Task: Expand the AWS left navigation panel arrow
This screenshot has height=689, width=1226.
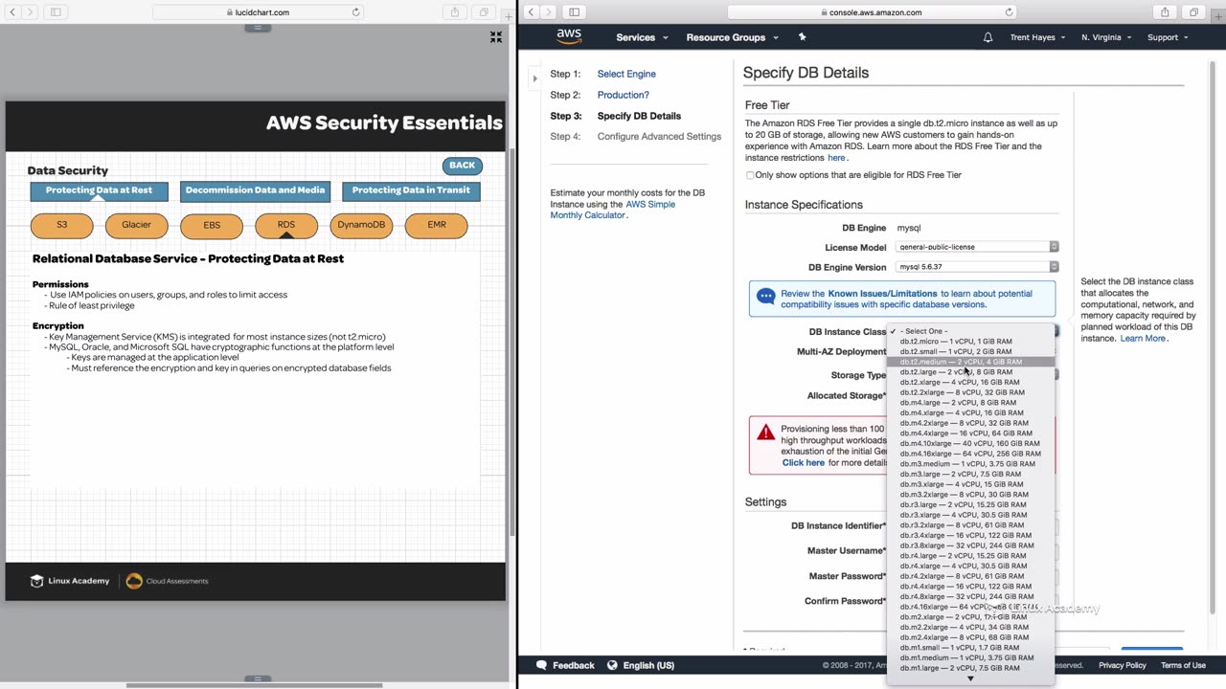Action: (534, 78)
